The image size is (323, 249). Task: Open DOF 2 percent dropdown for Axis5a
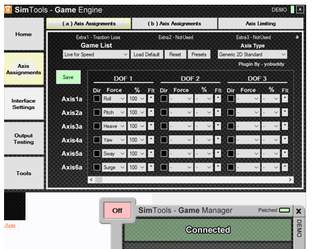click(x=203, y=153)
